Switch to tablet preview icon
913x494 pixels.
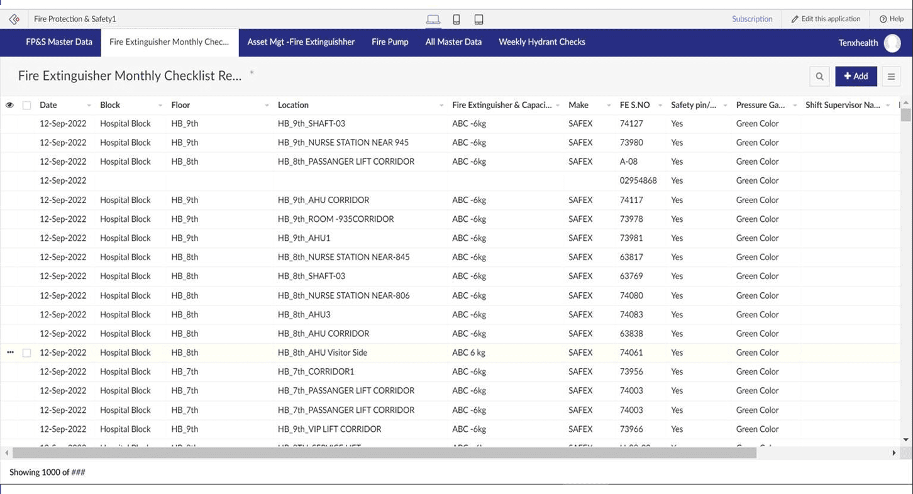(x=479, y=19)
